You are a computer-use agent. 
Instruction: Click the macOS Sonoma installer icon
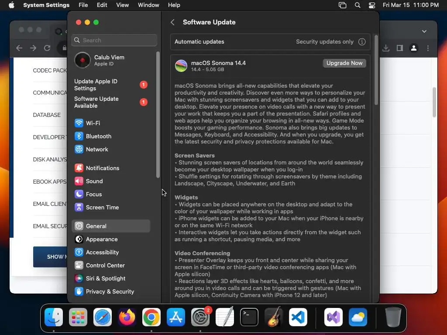[x=181, y=66]
